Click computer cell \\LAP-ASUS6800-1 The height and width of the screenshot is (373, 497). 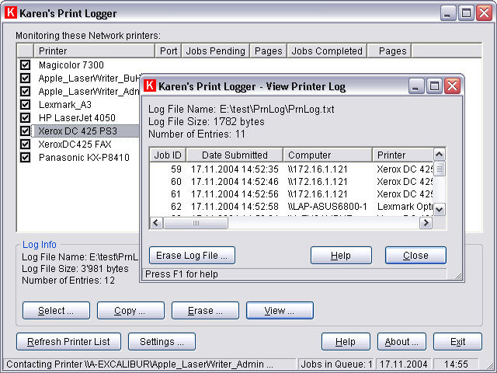327,207
